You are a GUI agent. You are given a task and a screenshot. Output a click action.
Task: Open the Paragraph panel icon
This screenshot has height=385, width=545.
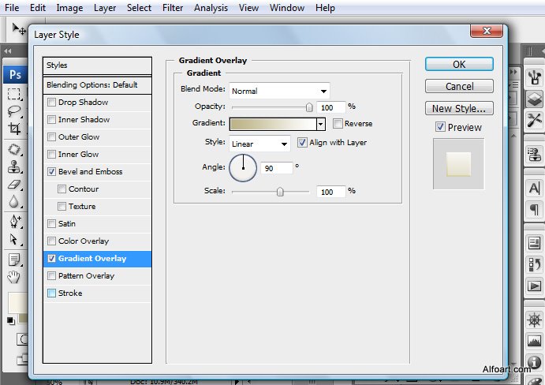534,209
